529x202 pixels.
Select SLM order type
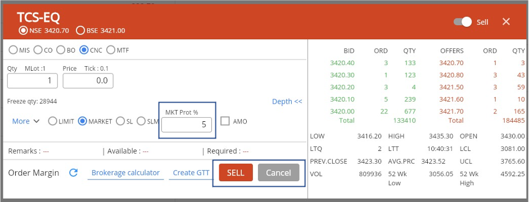pyautogui.click(x=141, y=121)
